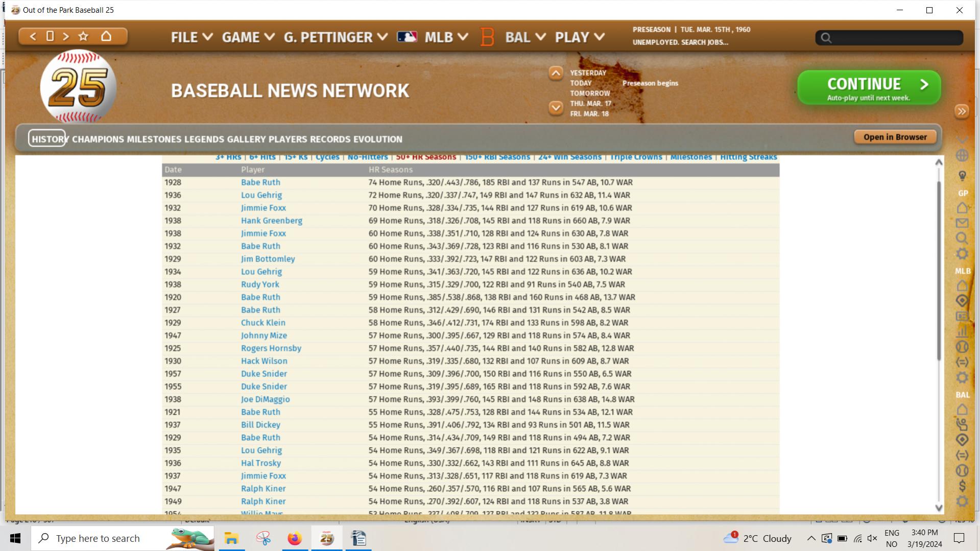The image size is (980, 551).
Task: Expand the BAL team menu
Action: point(525,37)
